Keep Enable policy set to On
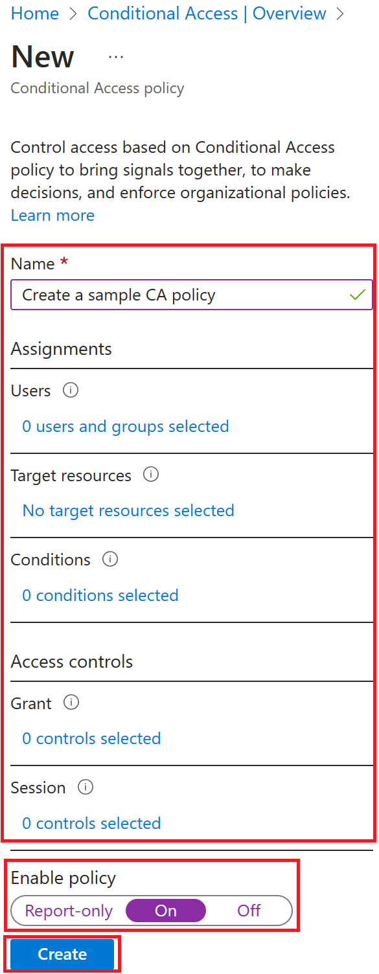Viewport: 379px width, 974px height. (165, 911)
